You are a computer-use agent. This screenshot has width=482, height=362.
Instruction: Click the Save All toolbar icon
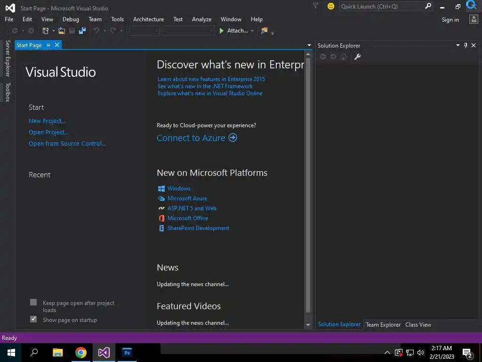pos(82,31)
